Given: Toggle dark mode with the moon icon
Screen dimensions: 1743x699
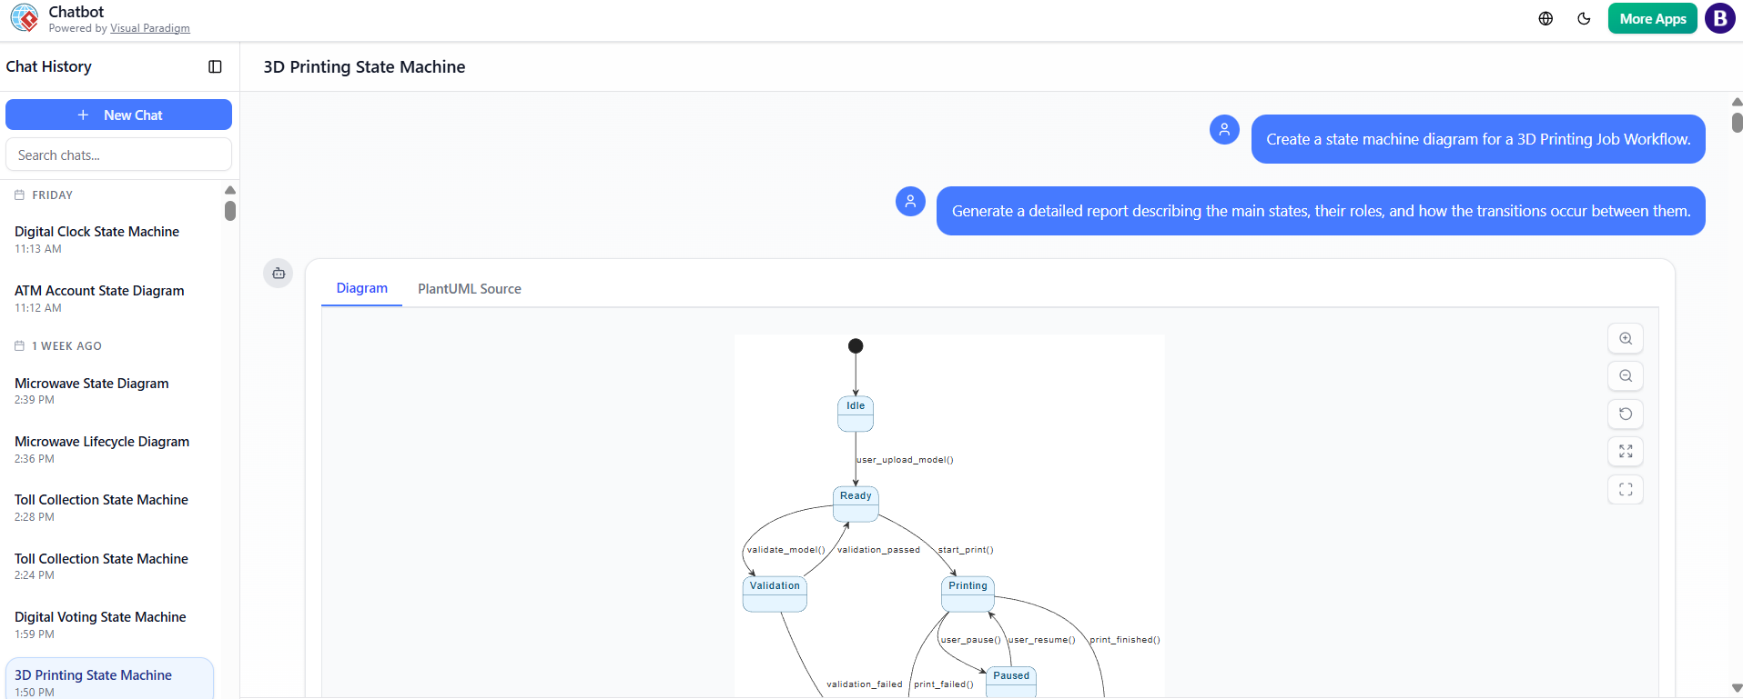Looking at the screenshot, I should point(1584,19).
